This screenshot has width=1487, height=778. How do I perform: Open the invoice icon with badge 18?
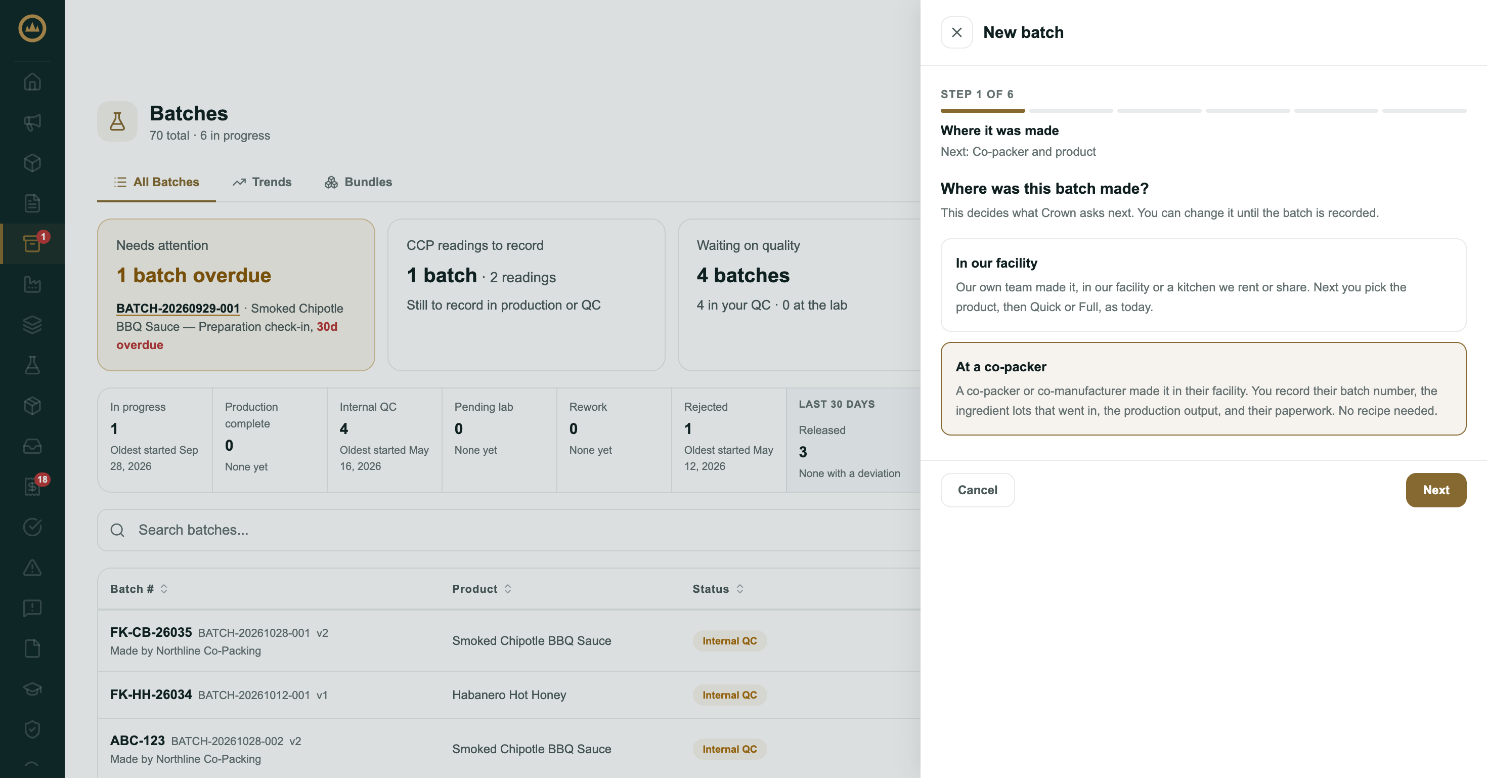32,487
